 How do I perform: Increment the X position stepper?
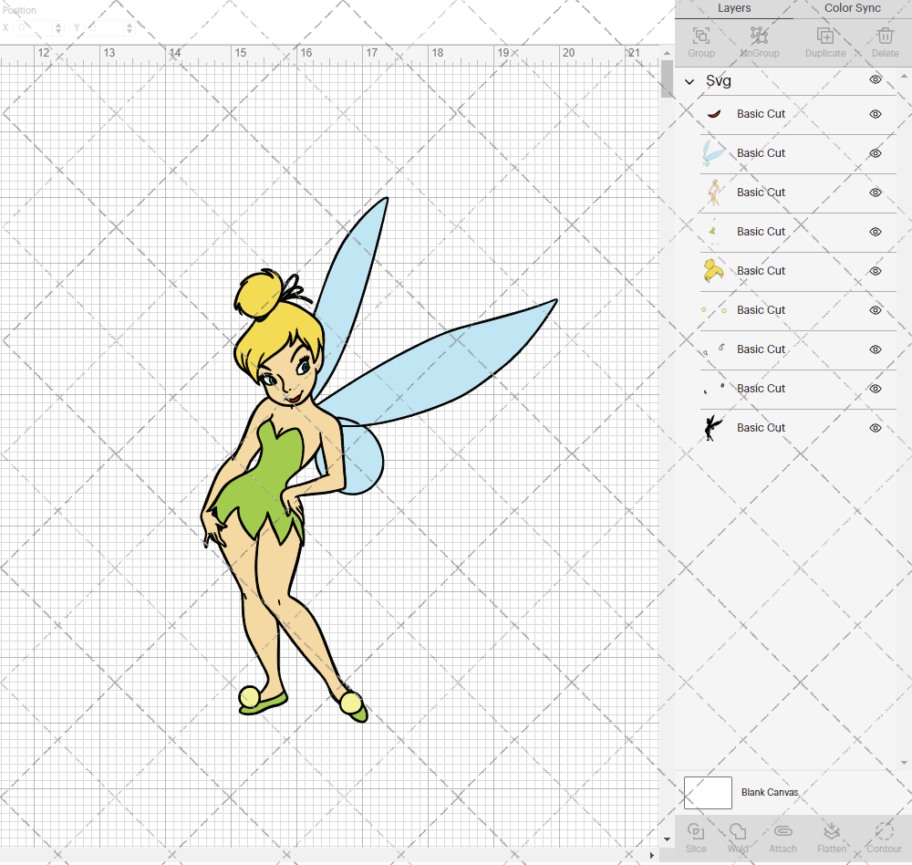click(x=58, y=25)
